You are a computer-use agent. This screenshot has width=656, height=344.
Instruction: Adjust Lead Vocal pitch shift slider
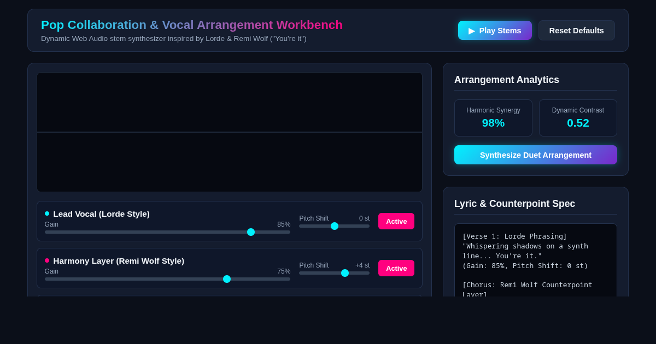[x=335, y=226]
